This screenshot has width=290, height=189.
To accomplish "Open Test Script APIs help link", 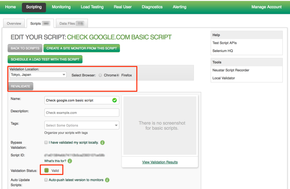I will (224, 43).
